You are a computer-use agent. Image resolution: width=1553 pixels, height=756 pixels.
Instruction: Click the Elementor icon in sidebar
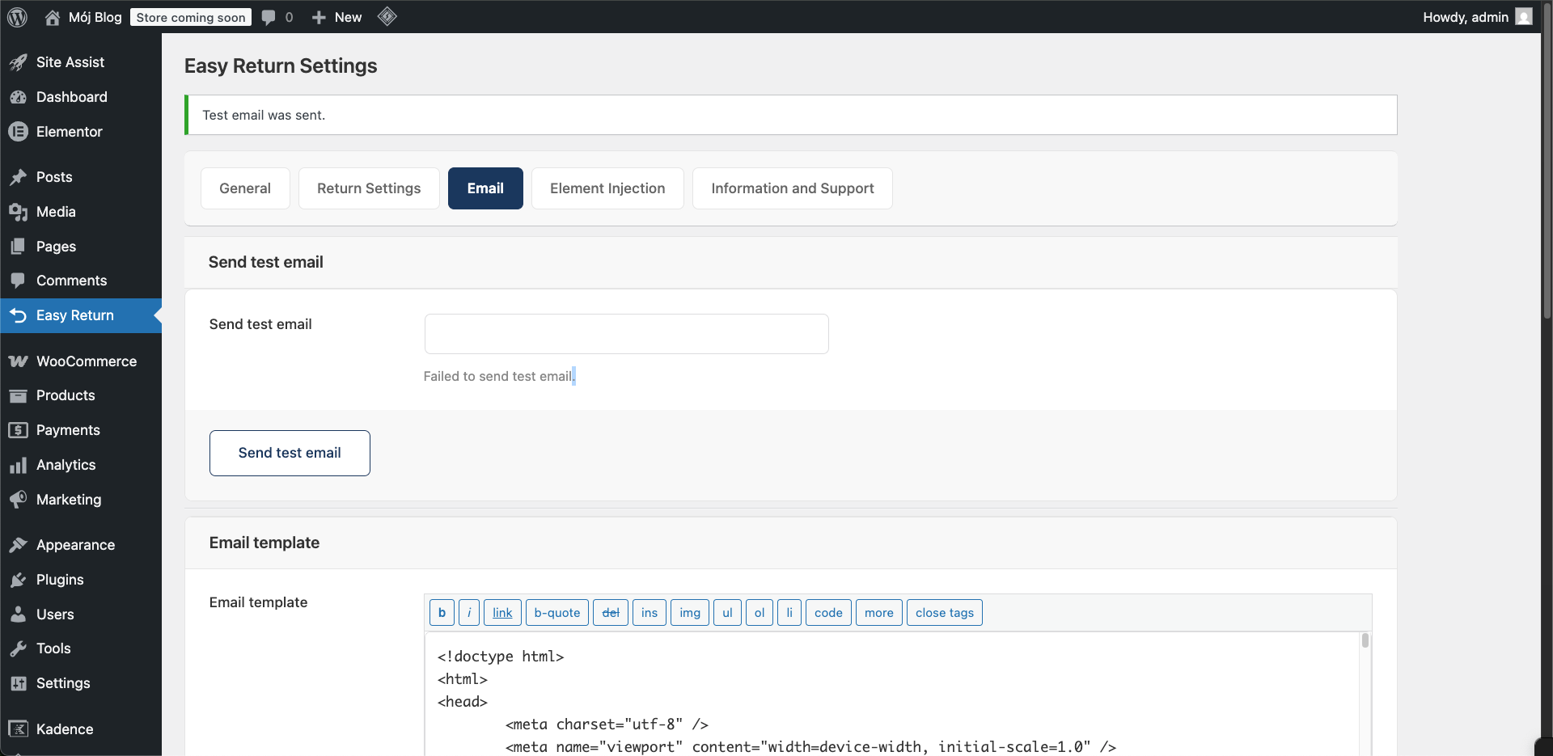tap(19, 131)
